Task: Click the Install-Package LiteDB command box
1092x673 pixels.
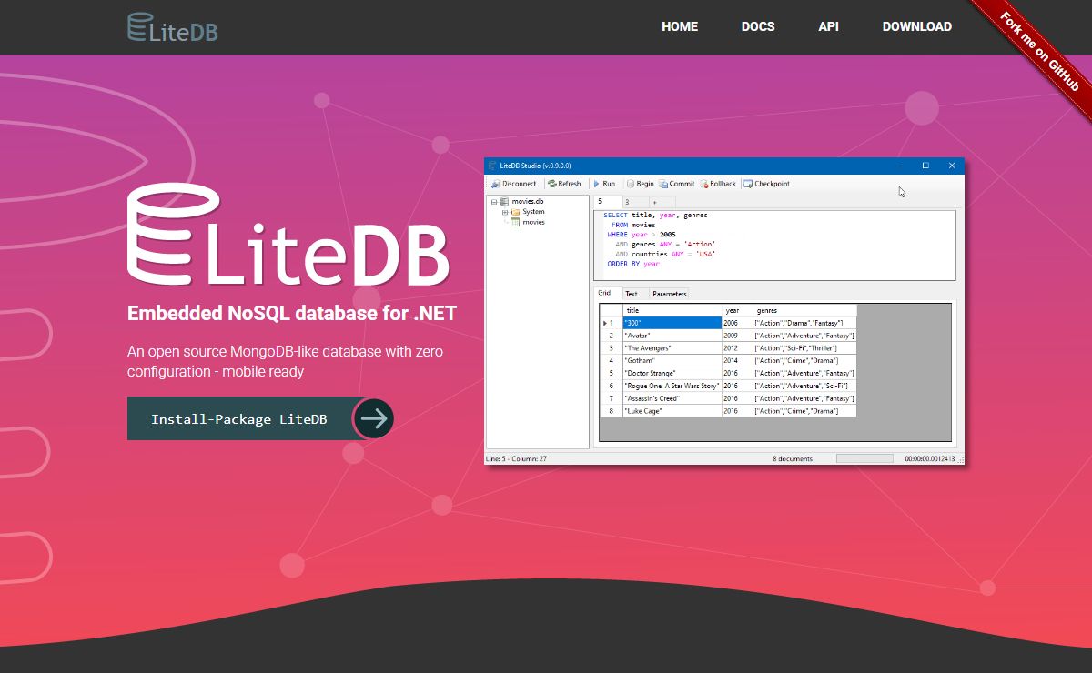Action: [x=239, y=418]
